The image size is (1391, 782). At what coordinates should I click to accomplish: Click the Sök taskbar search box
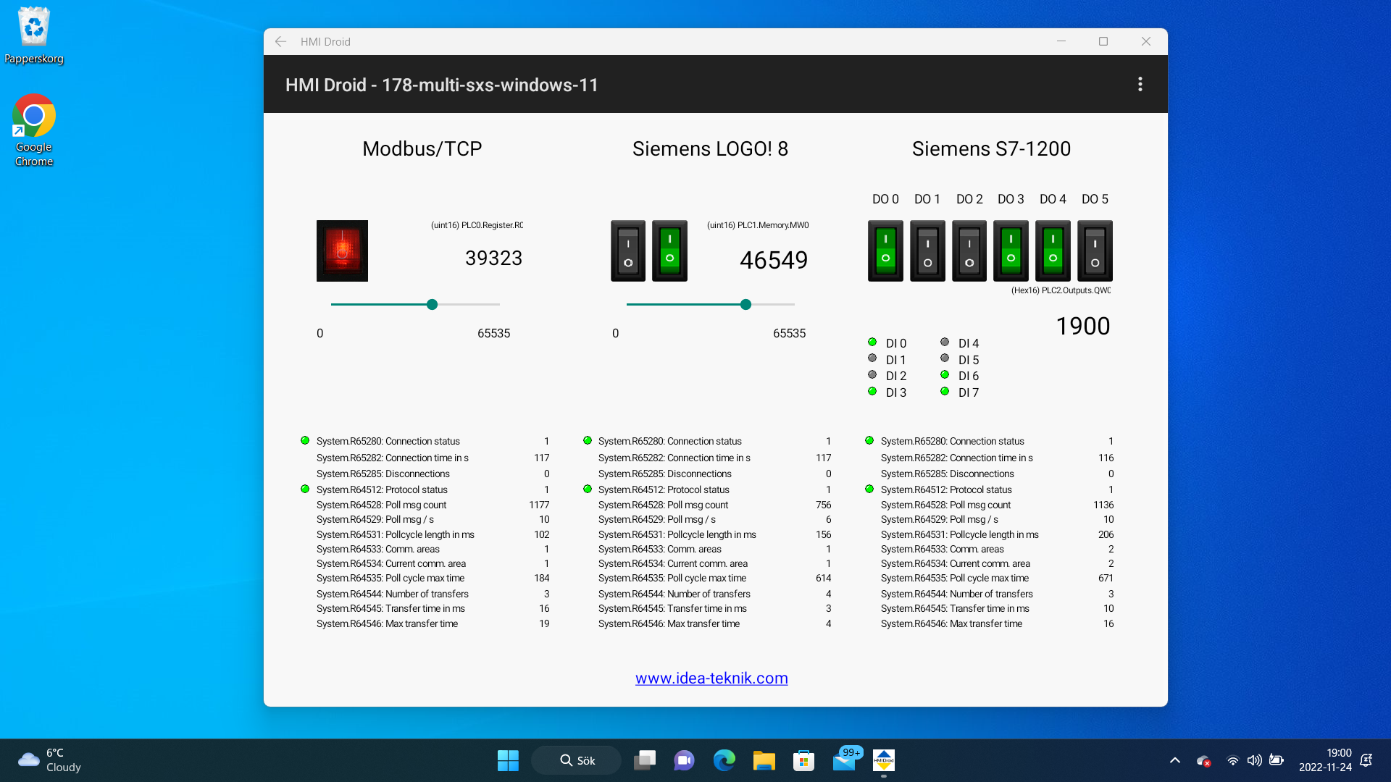tap(577, 760)
